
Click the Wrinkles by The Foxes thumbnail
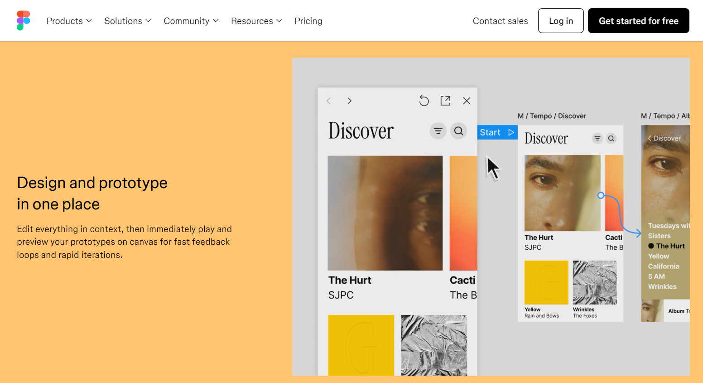(x=595, y=282)
